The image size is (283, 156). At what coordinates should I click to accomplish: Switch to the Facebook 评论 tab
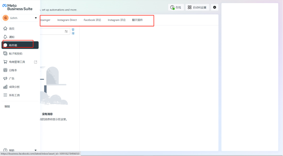coord(92,20)
